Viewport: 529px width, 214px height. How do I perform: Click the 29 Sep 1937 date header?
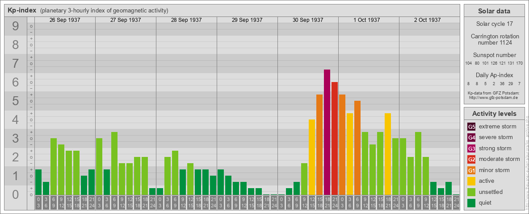click(x=247, y=20)
